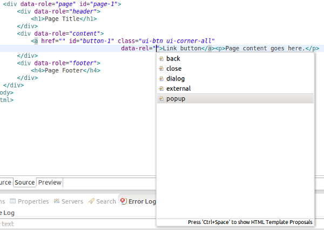Click the Servers tab icon
The image size is (324, 231).
coord(57,201)
